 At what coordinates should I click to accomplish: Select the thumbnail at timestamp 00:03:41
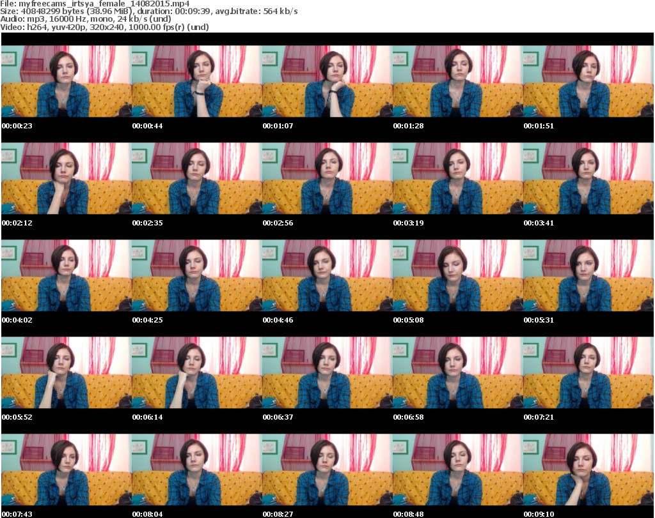[588, 178]
